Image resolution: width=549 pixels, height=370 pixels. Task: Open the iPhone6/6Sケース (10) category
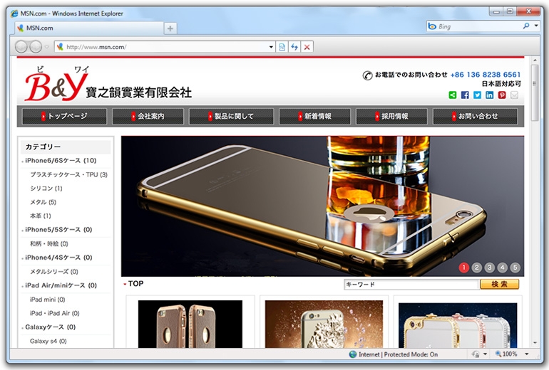pyautogui.click(x=61, y=160)
